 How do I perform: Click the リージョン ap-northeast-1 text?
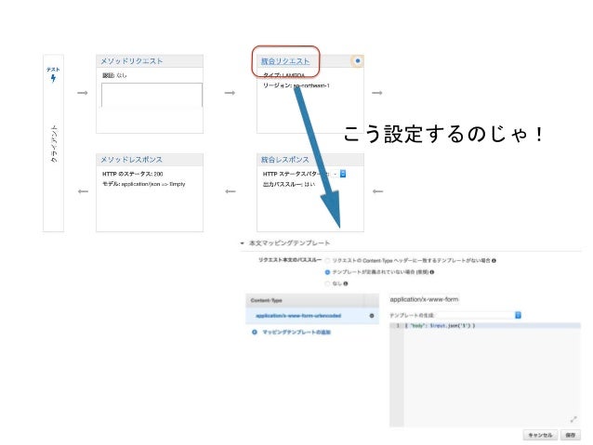[x=296, y=85]
